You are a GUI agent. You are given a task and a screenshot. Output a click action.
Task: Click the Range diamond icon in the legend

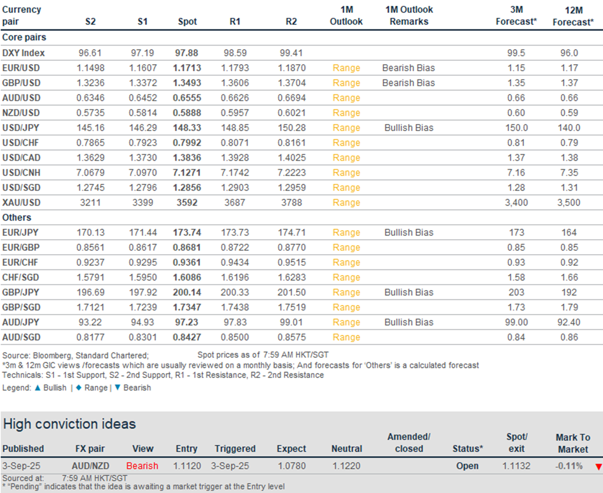(79, 388)
